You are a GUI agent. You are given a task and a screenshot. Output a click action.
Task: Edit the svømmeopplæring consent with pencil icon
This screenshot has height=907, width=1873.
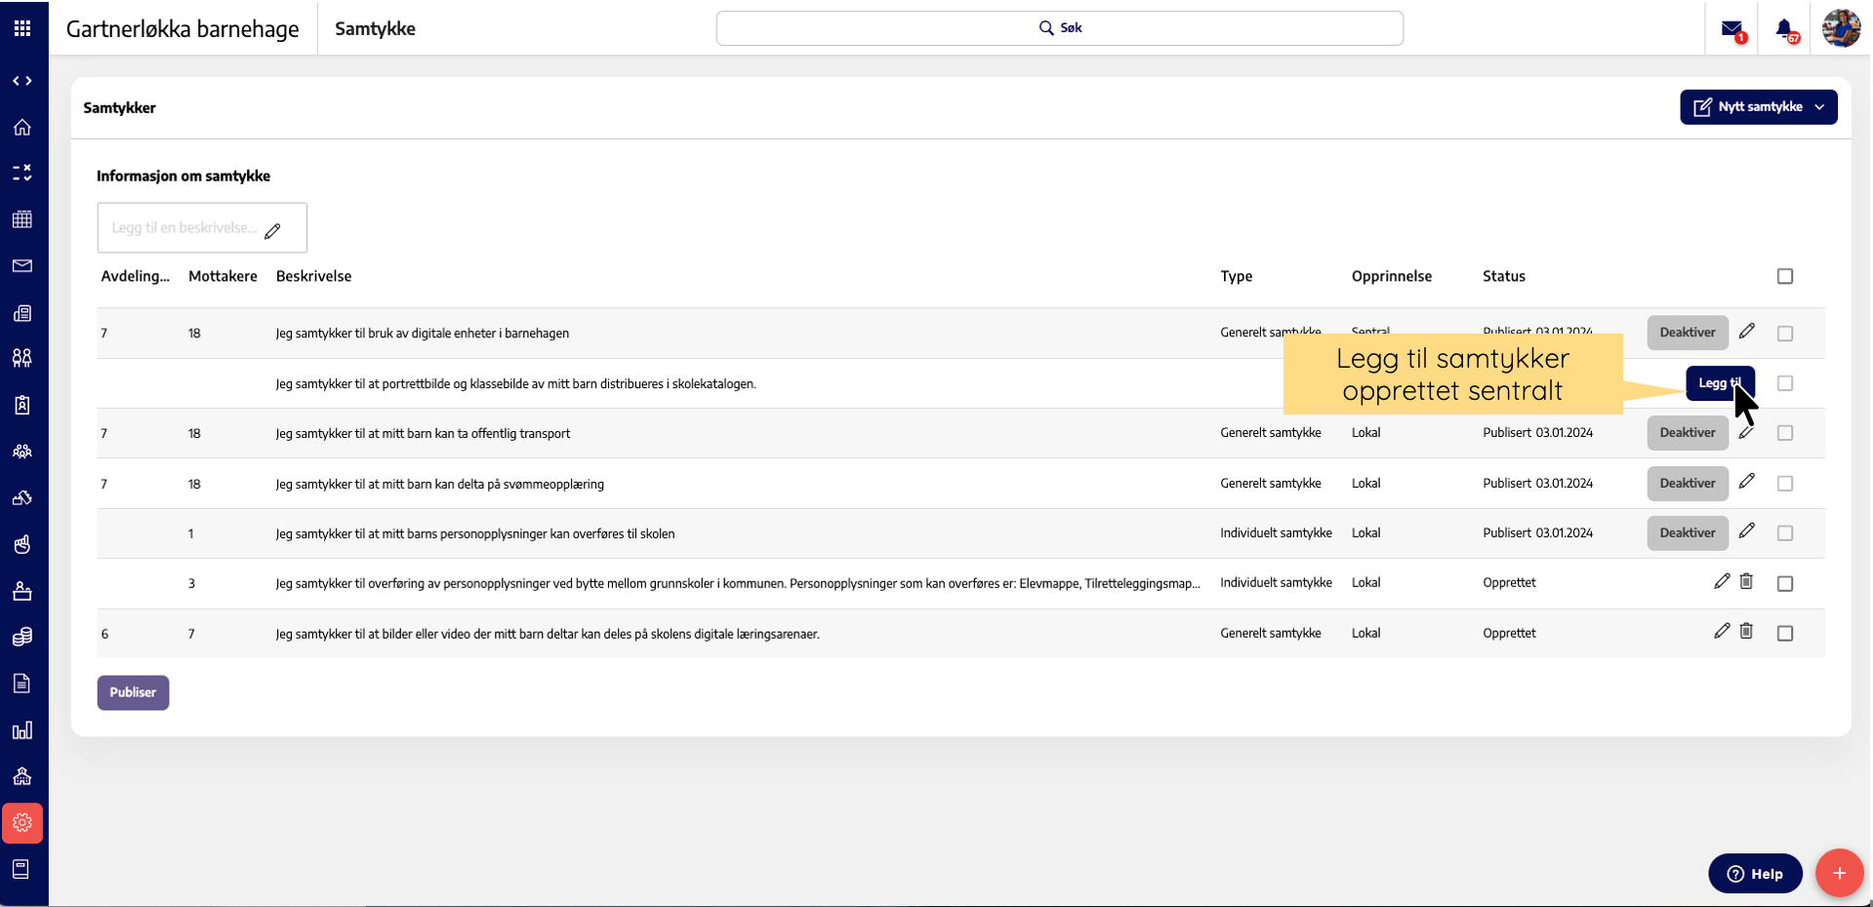click(x=1747, y=482)
